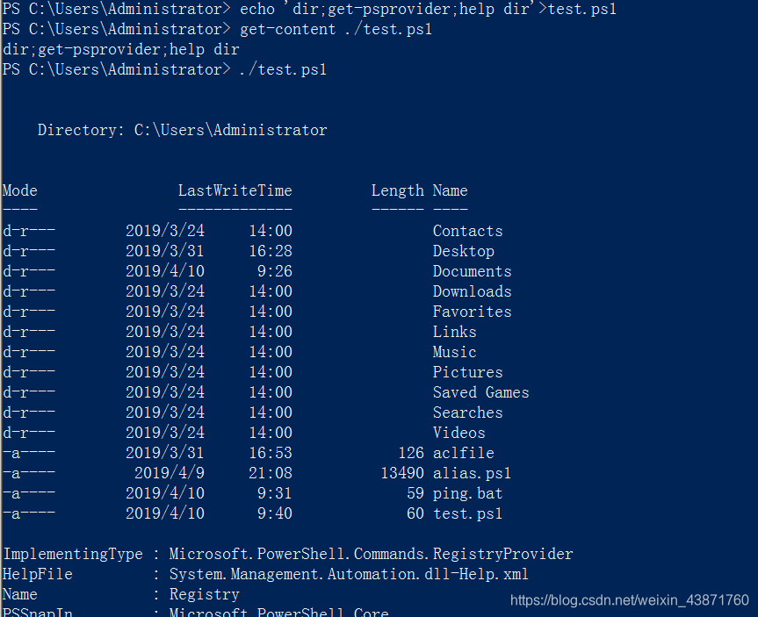Click the HelpFile value text
This screenshot has width=758, height=617.
click(x=349, y=574)
